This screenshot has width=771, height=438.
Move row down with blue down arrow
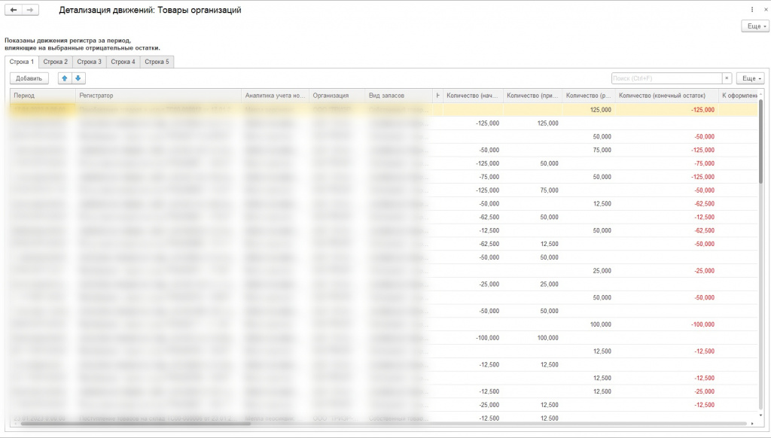coord(78,78)
